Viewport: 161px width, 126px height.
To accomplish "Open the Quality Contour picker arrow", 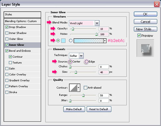I will (79, 88).
